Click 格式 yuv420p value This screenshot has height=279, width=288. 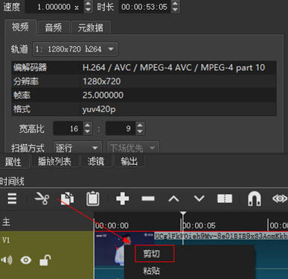(99, 109)
